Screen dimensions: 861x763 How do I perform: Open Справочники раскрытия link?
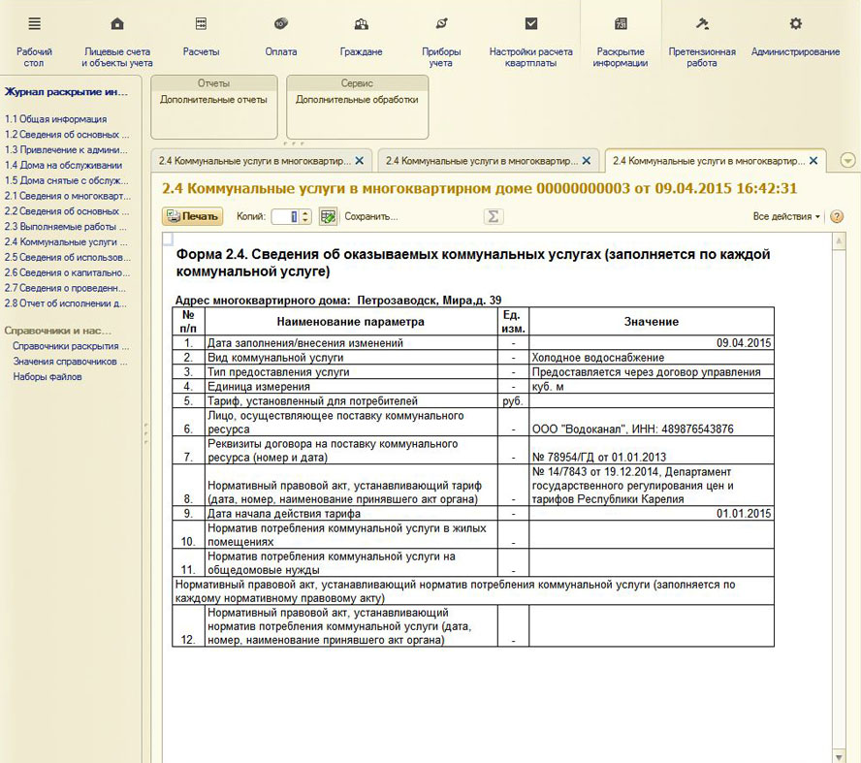(x=71, y=346)
